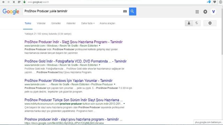Click inside the Google search input
223x125 pixels.
(x=72, y=11)
